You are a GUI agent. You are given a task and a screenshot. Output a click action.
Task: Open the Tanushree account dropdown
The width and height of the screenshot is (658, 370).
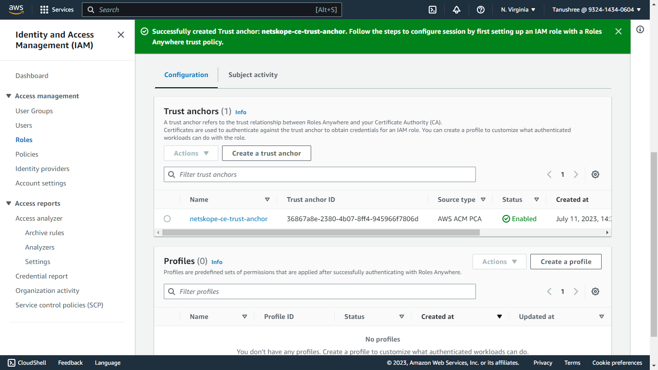(x=597, y=10)
